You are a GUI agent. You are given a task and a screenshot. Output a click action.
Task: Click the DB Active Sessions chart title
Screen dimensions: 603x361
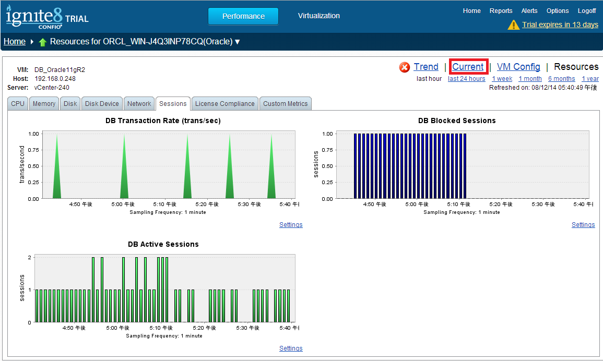click(163, 245)
